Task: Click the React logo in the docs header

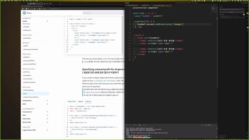Action: pos(24,13)
